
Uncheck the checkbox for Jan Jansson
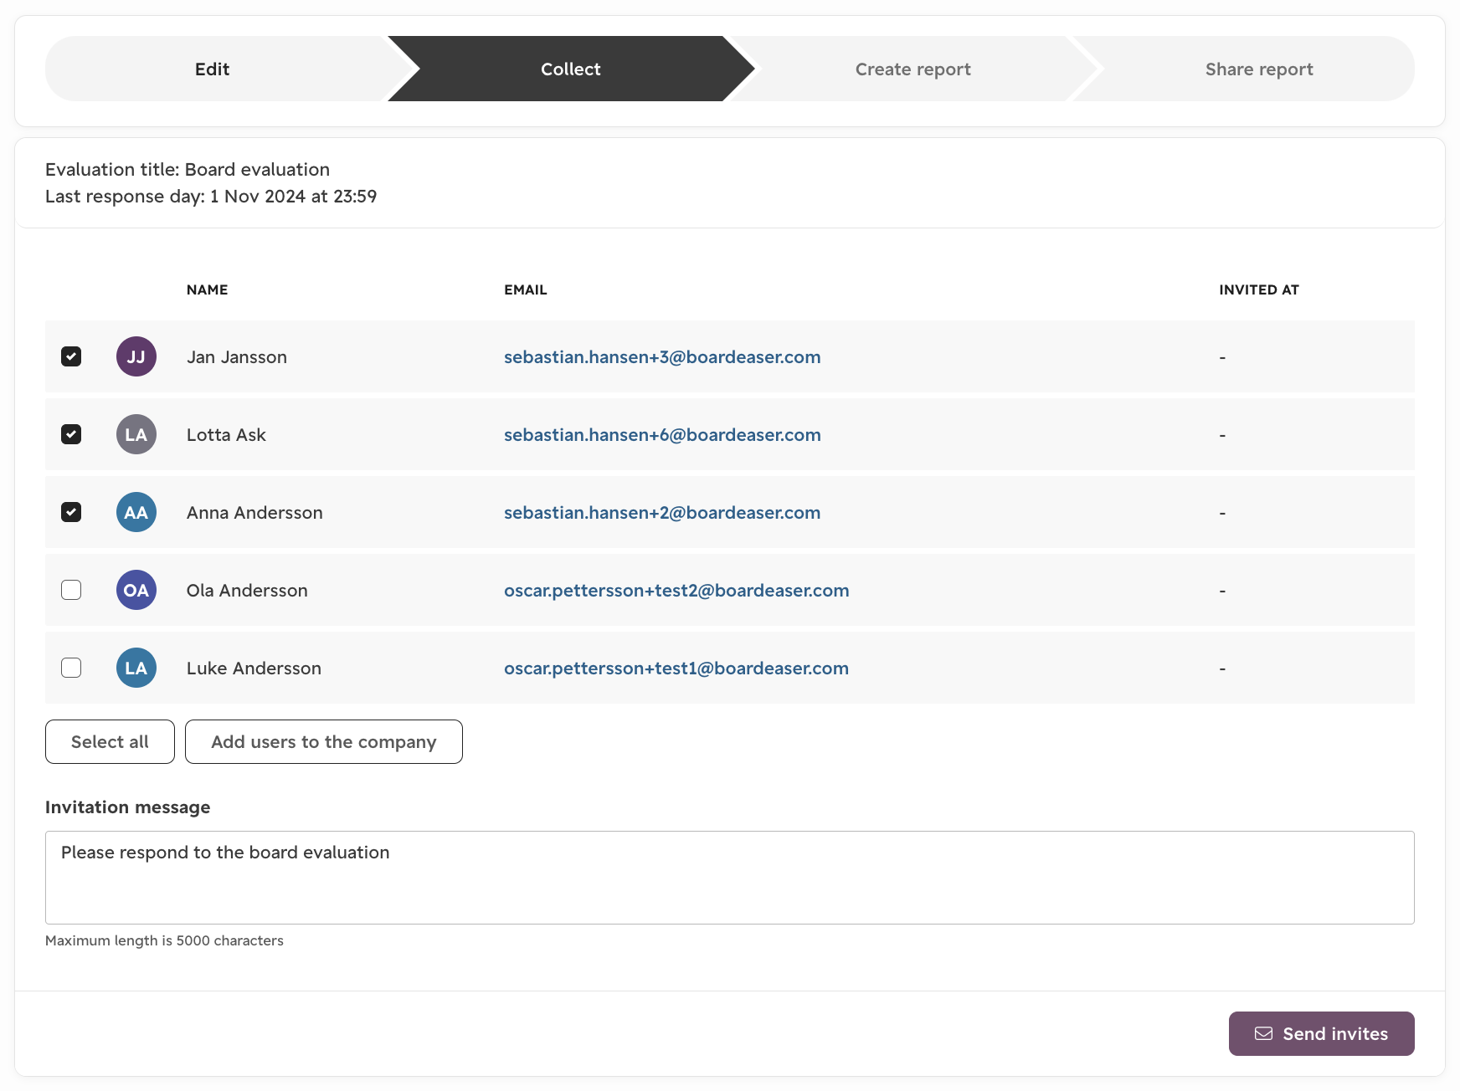pos(71,356)
